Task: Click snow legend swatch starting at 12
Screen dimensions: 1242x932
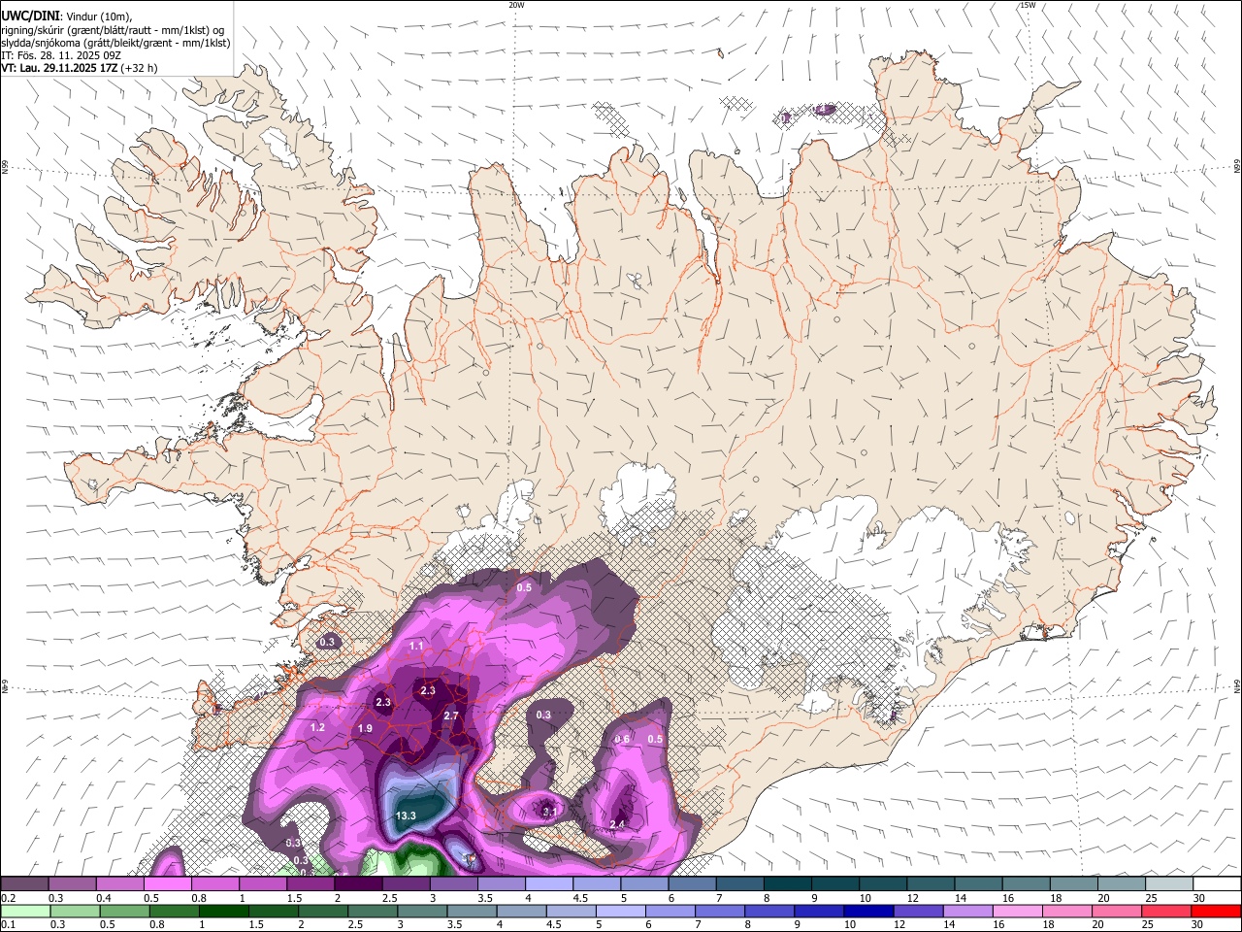Action: (930, 883)
